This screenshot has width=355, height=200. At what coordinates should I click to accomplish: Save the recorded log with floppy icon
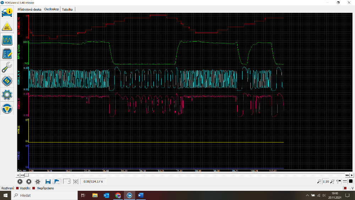(x=48, y=182)
